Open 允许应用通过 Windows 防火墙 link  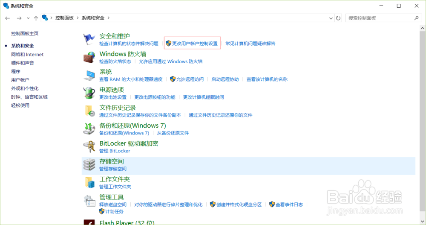click(171, 61)
